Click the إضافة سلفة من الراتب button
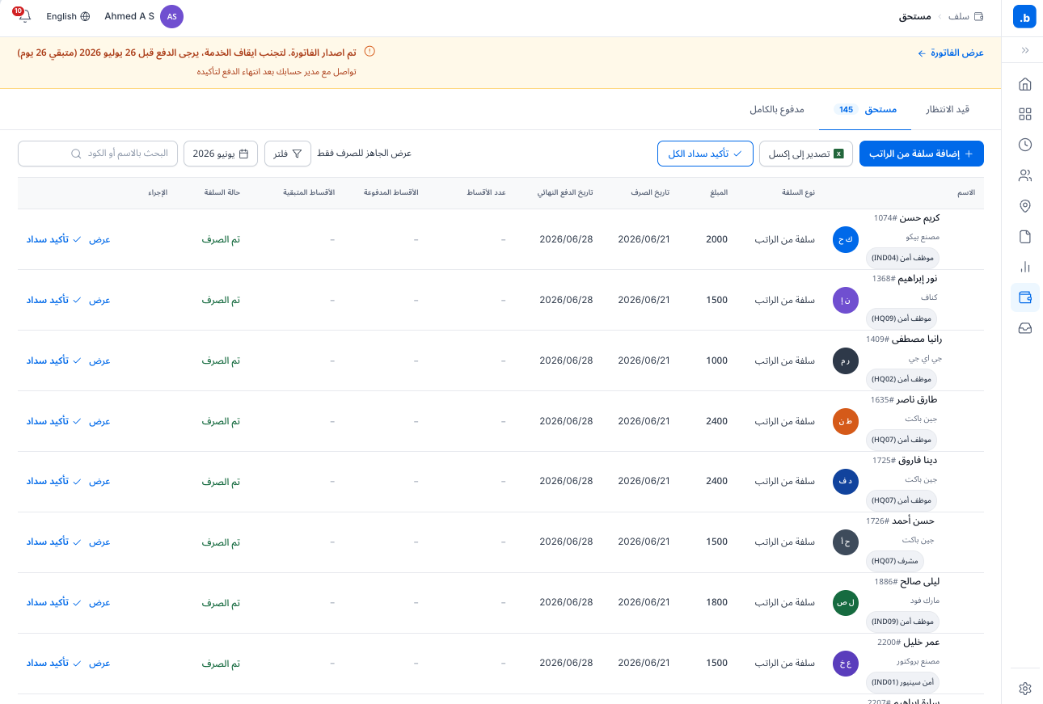The width and height of the screenshot is (1043, 704). click(922, 154)
